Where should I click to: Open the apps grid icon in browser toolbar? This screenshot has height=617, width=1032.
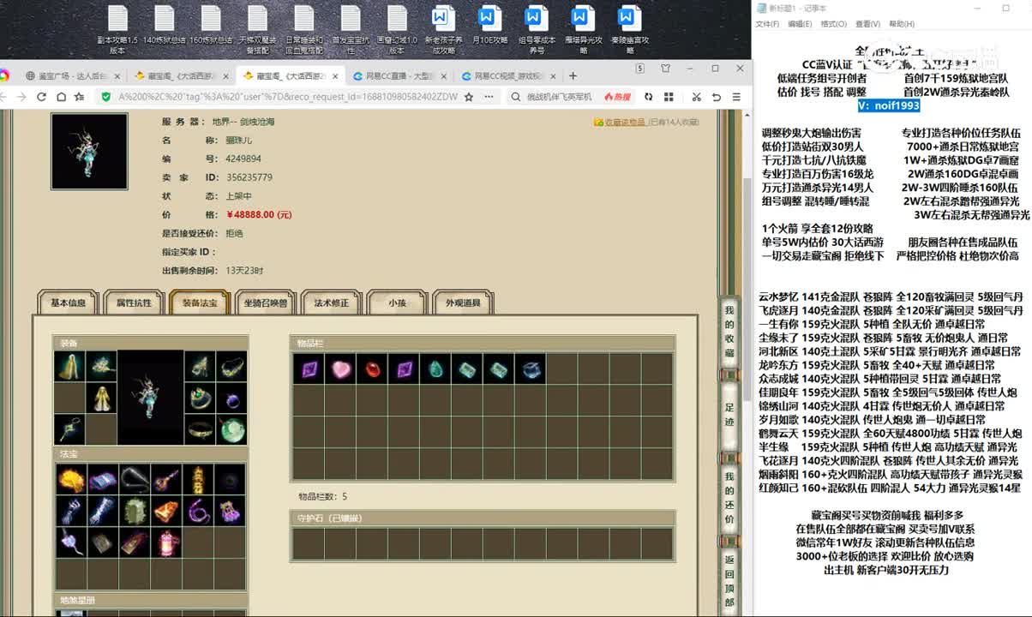pos(668,97)
